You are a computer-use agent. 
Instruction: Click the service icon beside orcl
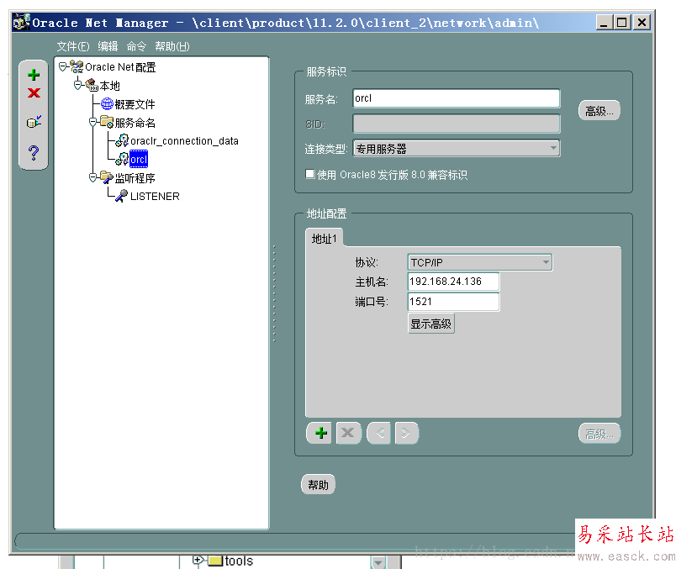pos(122,159)
